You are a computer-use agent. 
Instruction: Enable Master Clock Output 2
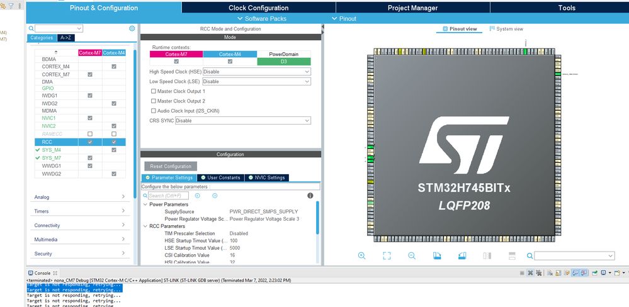click(153, 101)
